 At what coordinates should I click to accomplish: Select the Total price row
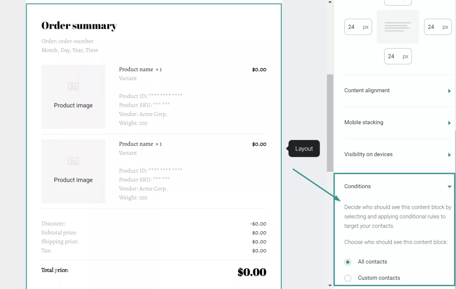[55, 270]
